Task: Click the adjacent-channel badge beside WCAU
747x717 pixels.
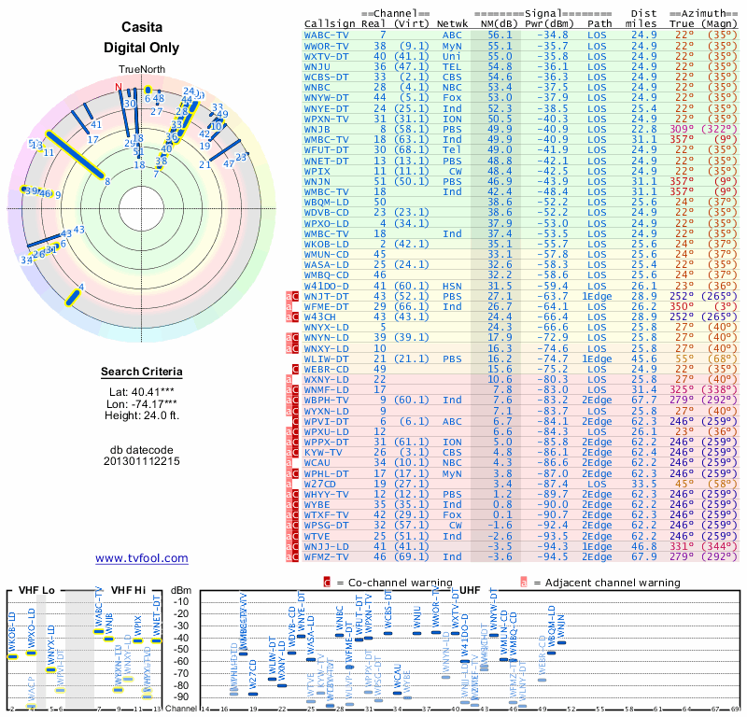Action: coord(289,463)
